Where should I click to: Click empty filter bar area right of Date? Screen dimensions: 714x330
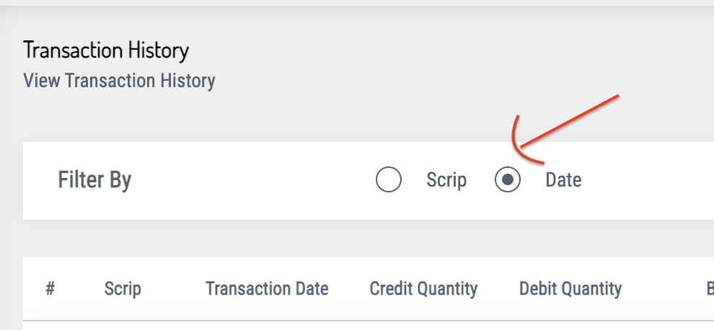649,180
